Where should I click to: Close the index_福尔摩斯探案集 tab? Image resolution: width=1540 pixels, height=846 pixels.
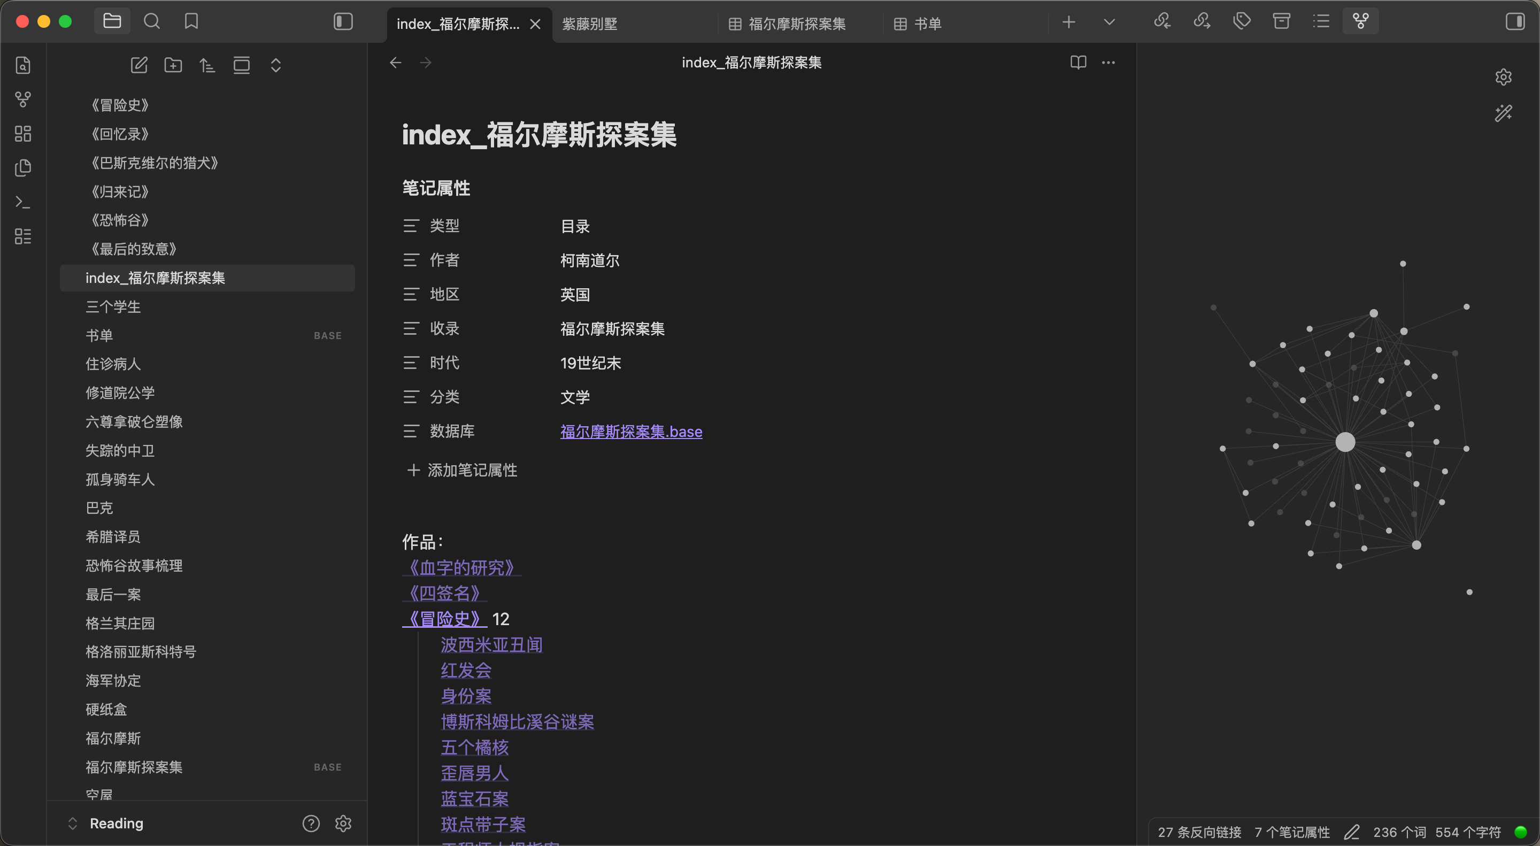[535, 24]
